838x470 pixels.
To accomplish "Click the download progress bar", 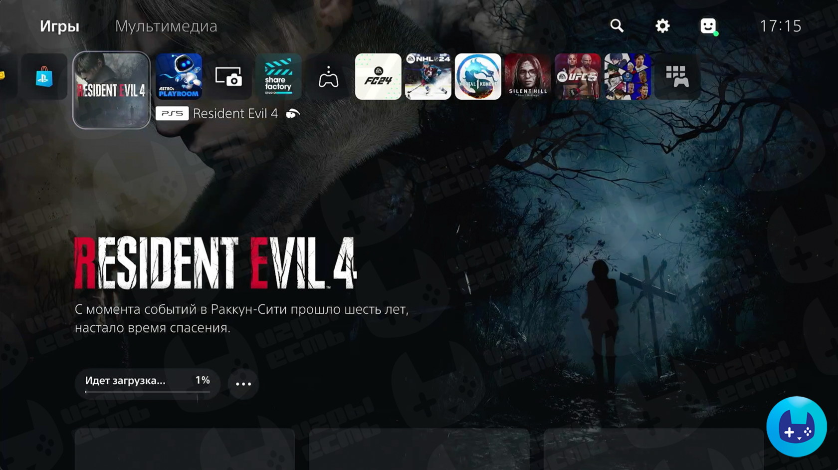I will (147, 392).
